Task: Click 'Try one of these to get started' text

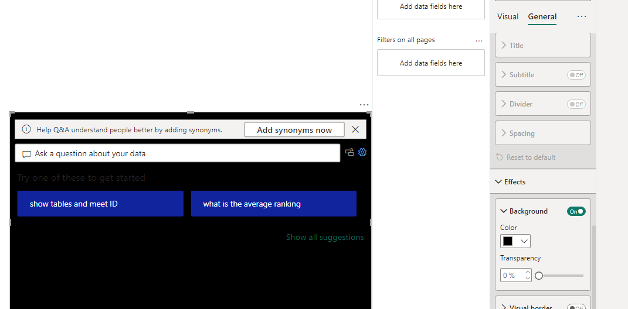Action: [82, 178]
